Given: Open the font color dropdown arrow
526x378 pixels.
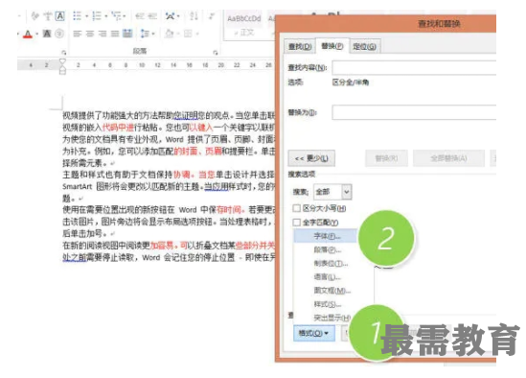Looking at the screenshot, I should 36,34.
